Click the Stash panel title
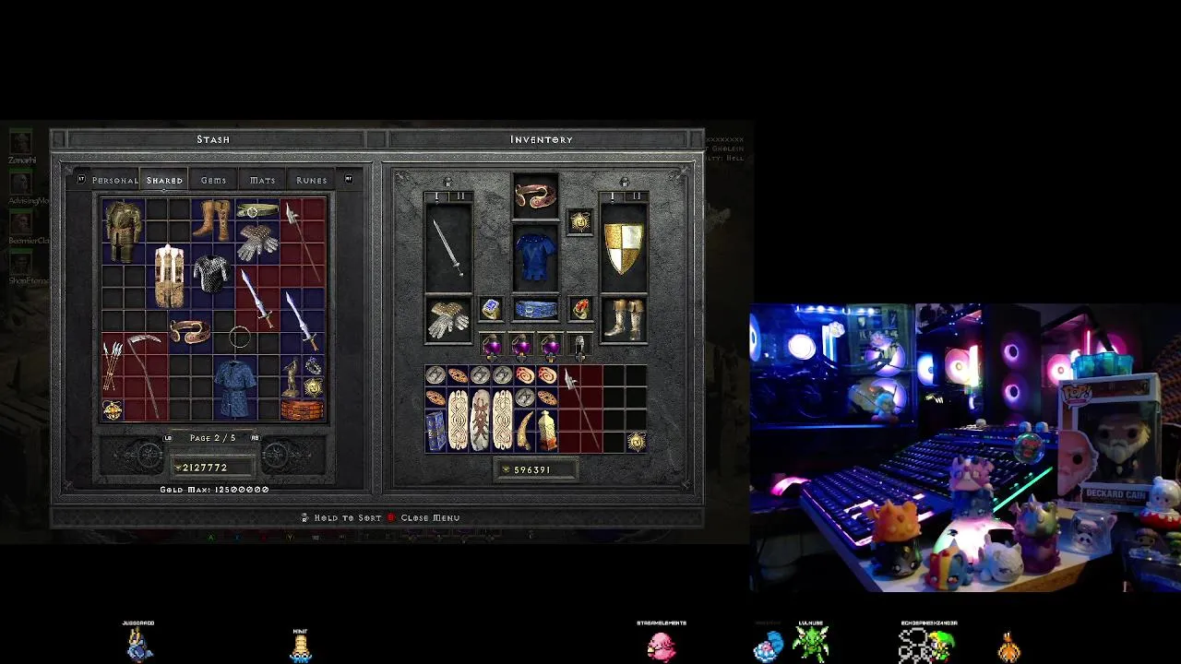 click(x=213, y=139)
